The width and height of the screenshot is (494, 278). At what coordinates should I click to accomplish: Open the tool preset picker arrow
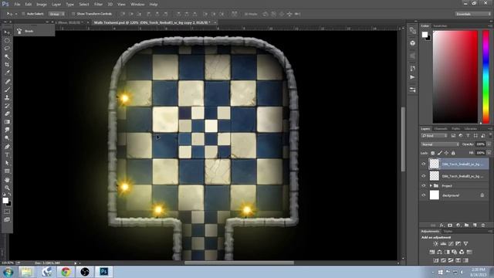16,14
